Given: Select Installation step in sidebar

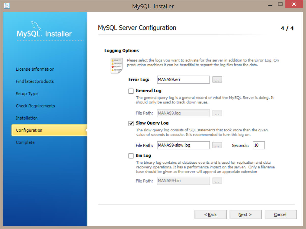Looking at the screenshot, I should 27,118.
